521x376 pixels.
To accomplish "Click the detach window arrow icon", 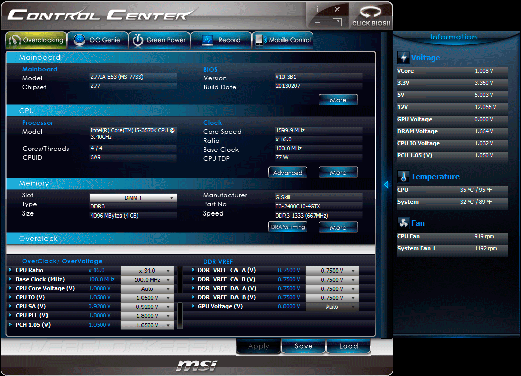I will click(x=337, y=23).
